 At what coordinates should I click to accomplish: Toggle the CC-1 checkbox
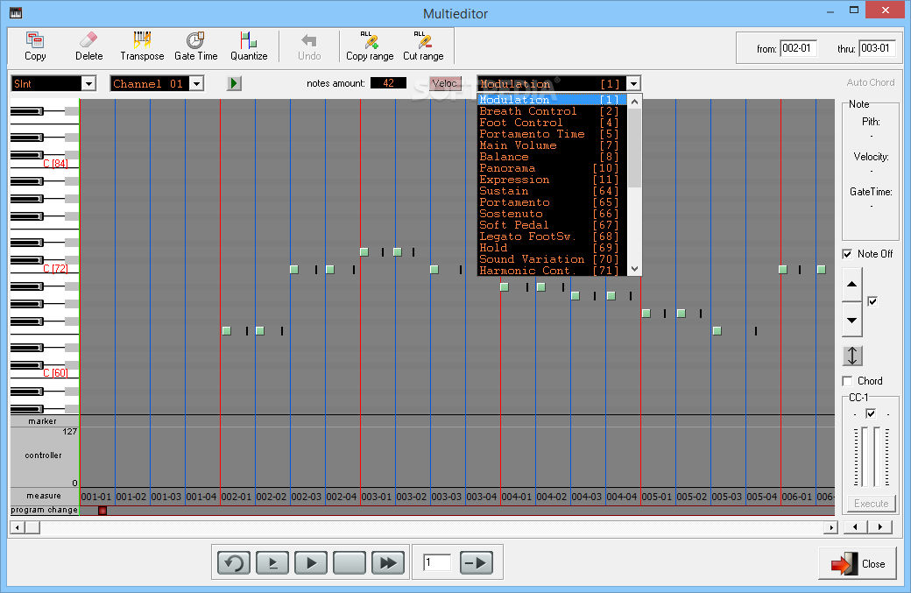point(871,413)
